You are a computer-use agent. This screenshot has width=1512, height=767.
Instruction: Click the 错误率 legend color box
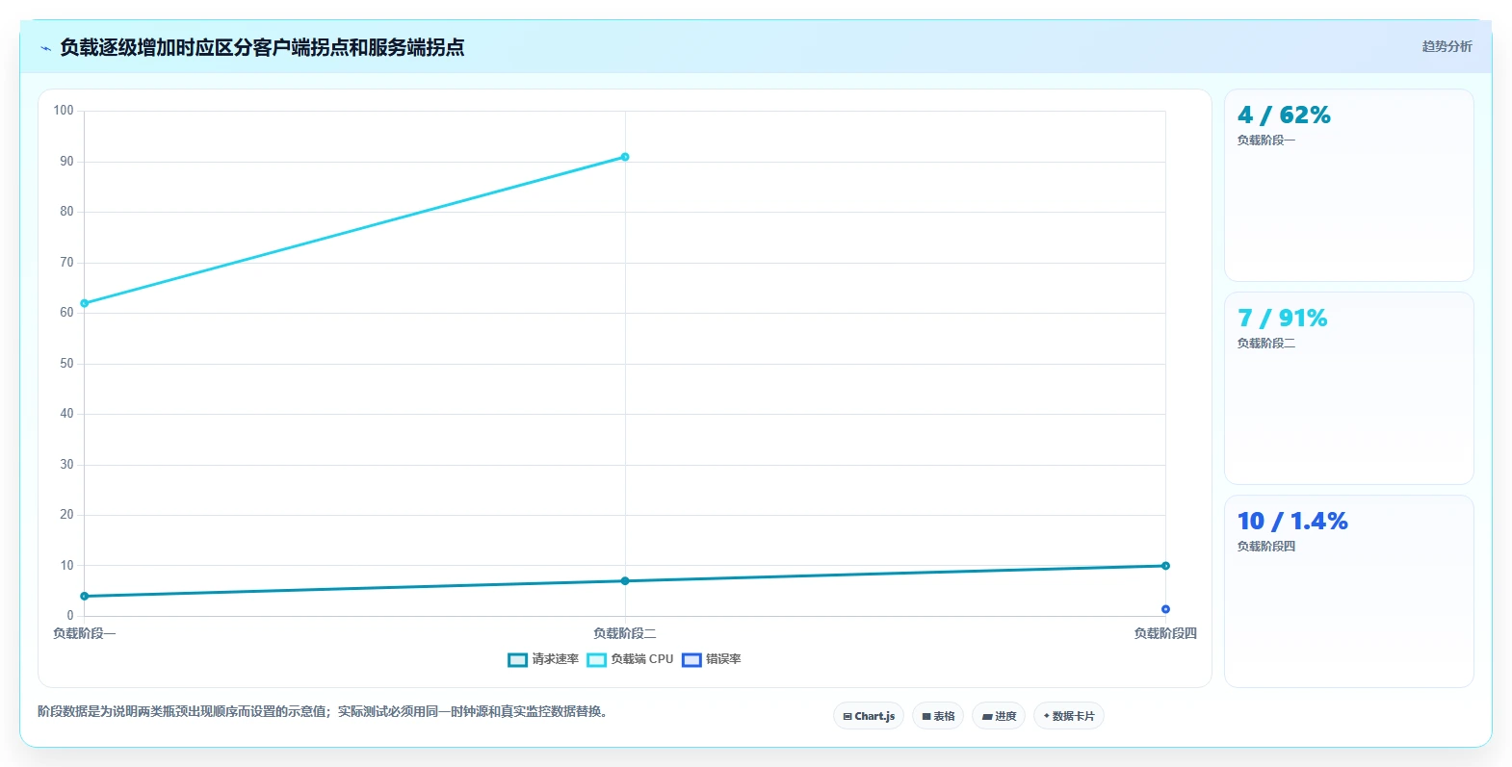[691, 659]
